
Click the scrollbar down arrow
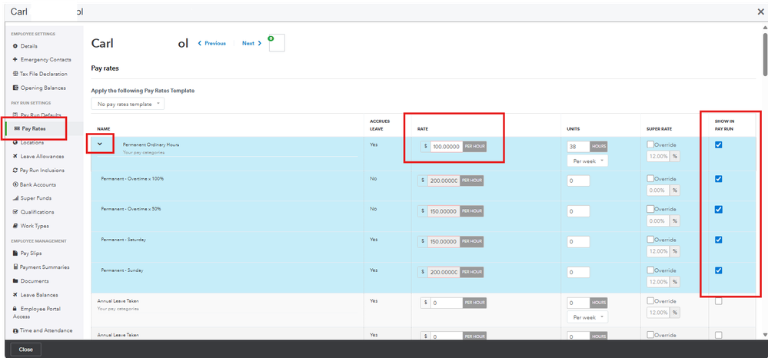point(765,334)
